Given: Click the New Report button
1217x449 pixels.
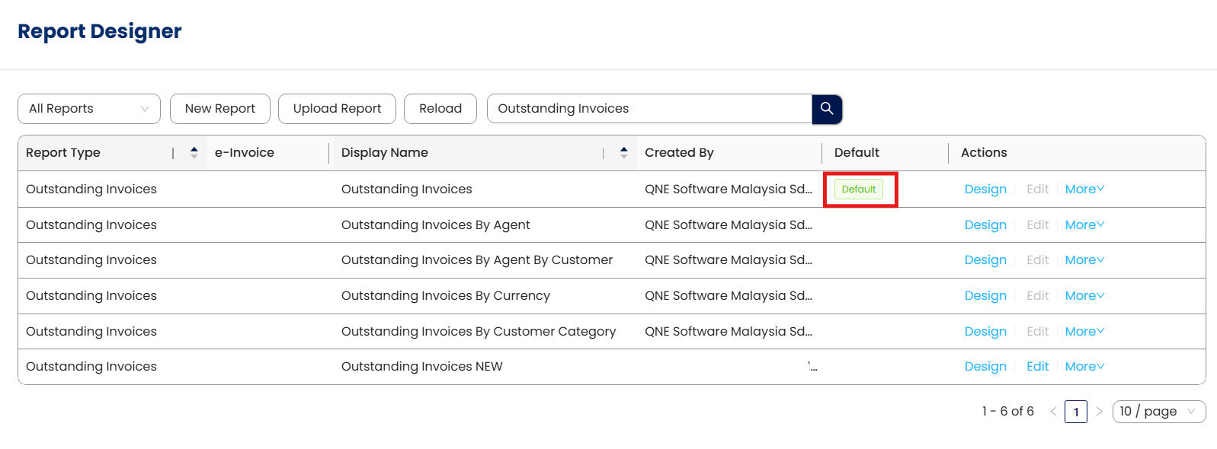Looking at the screenshot, I should pyautogui.click(x=219, y=109).
